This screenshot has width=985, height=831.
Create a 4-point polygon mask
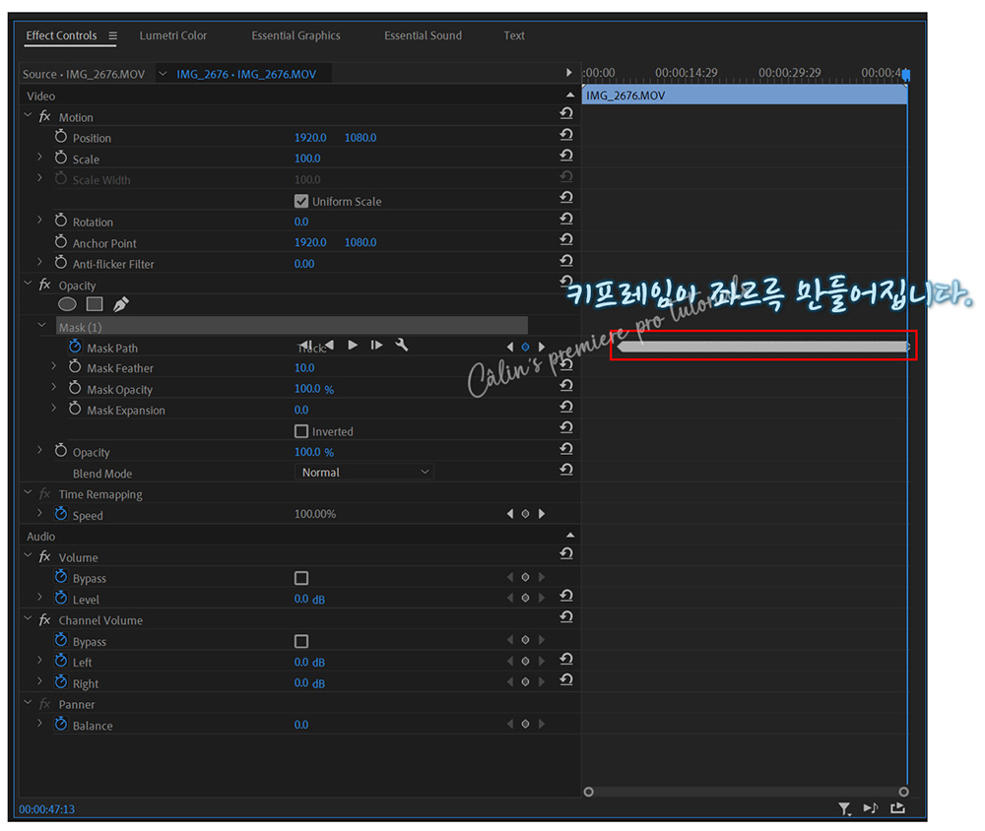point(95,304)
